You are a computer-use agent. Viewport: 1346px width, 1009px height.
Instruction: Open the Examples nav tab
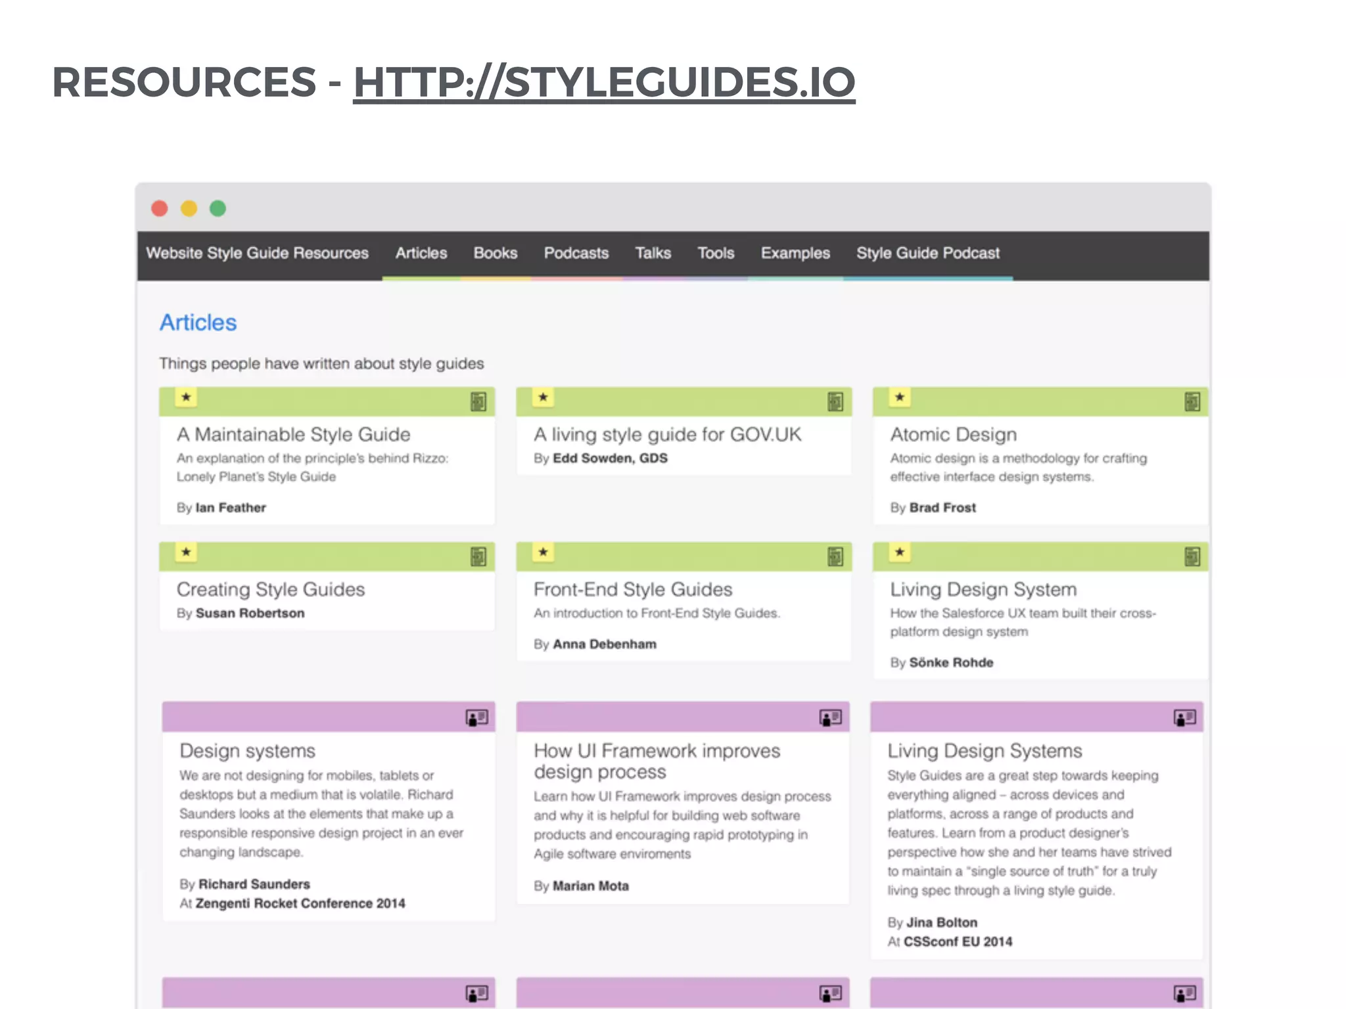tap(795, 254)
